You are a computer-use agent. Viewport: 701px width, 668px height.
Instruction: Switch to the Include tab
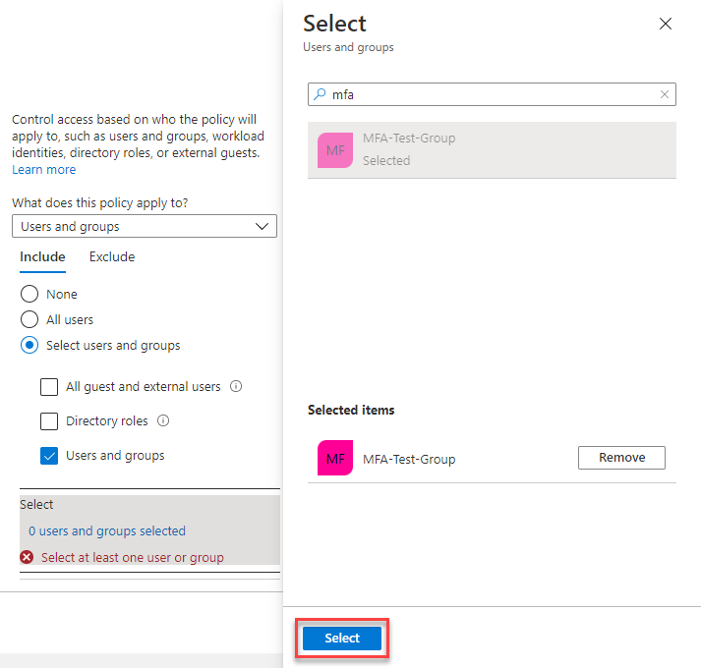click(42, 257)
